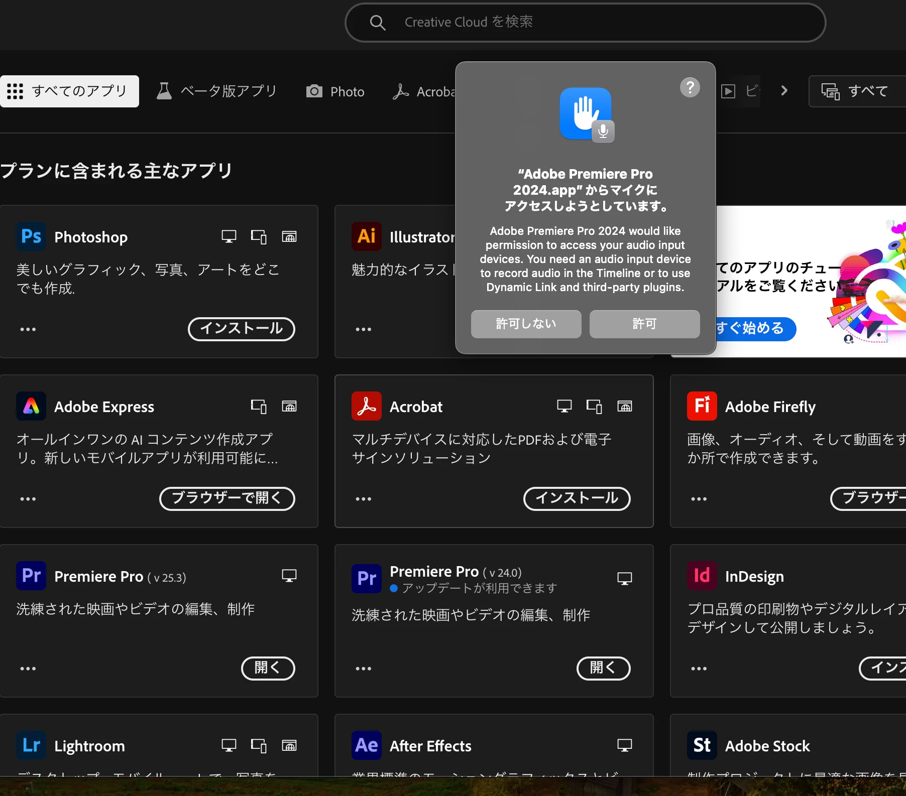Screen dimensions: 906x796
Task: Click the Premiere Pro v24.0 desktop icon
Action: [625, 579]
